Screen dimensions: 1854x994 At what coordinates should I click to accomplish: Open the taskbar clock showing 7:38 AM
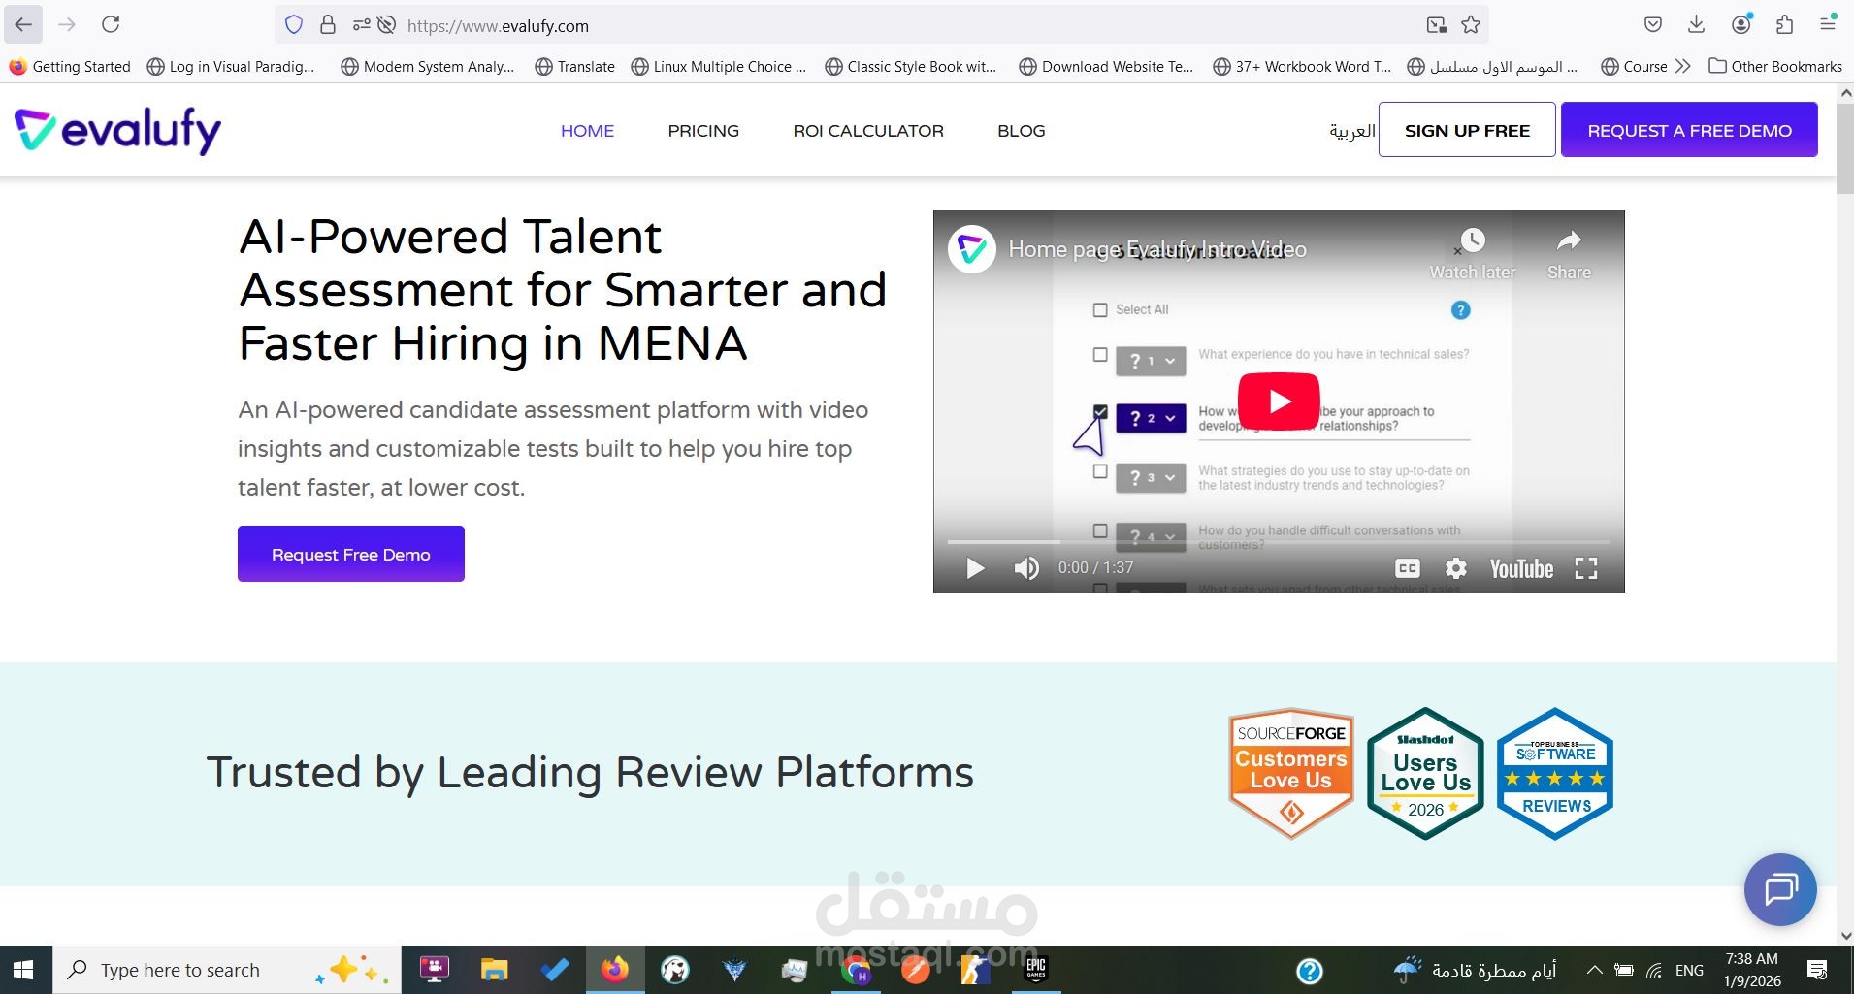pos(1752,970)
